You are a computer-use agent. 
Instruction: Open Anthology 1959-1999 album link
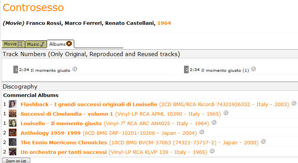click(x=50, y=133)
